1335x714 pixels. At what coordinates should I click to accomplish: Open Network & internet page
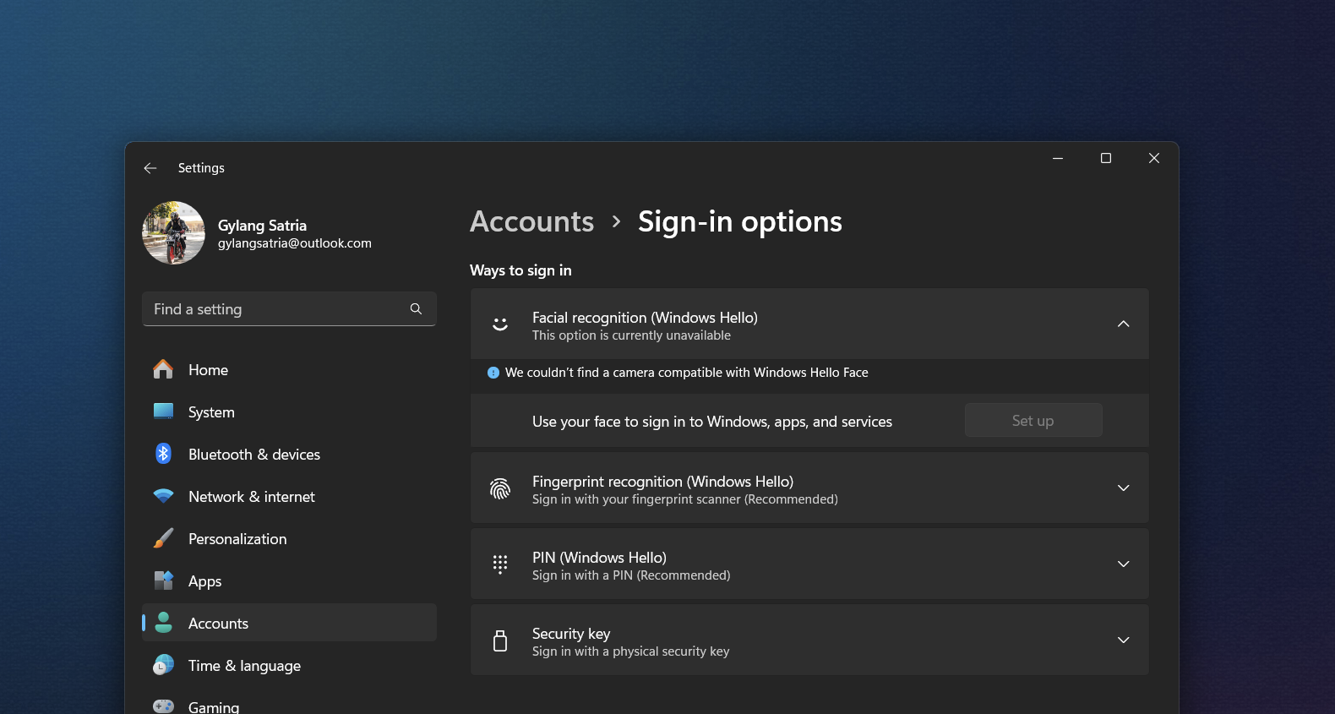click(289, 496)
